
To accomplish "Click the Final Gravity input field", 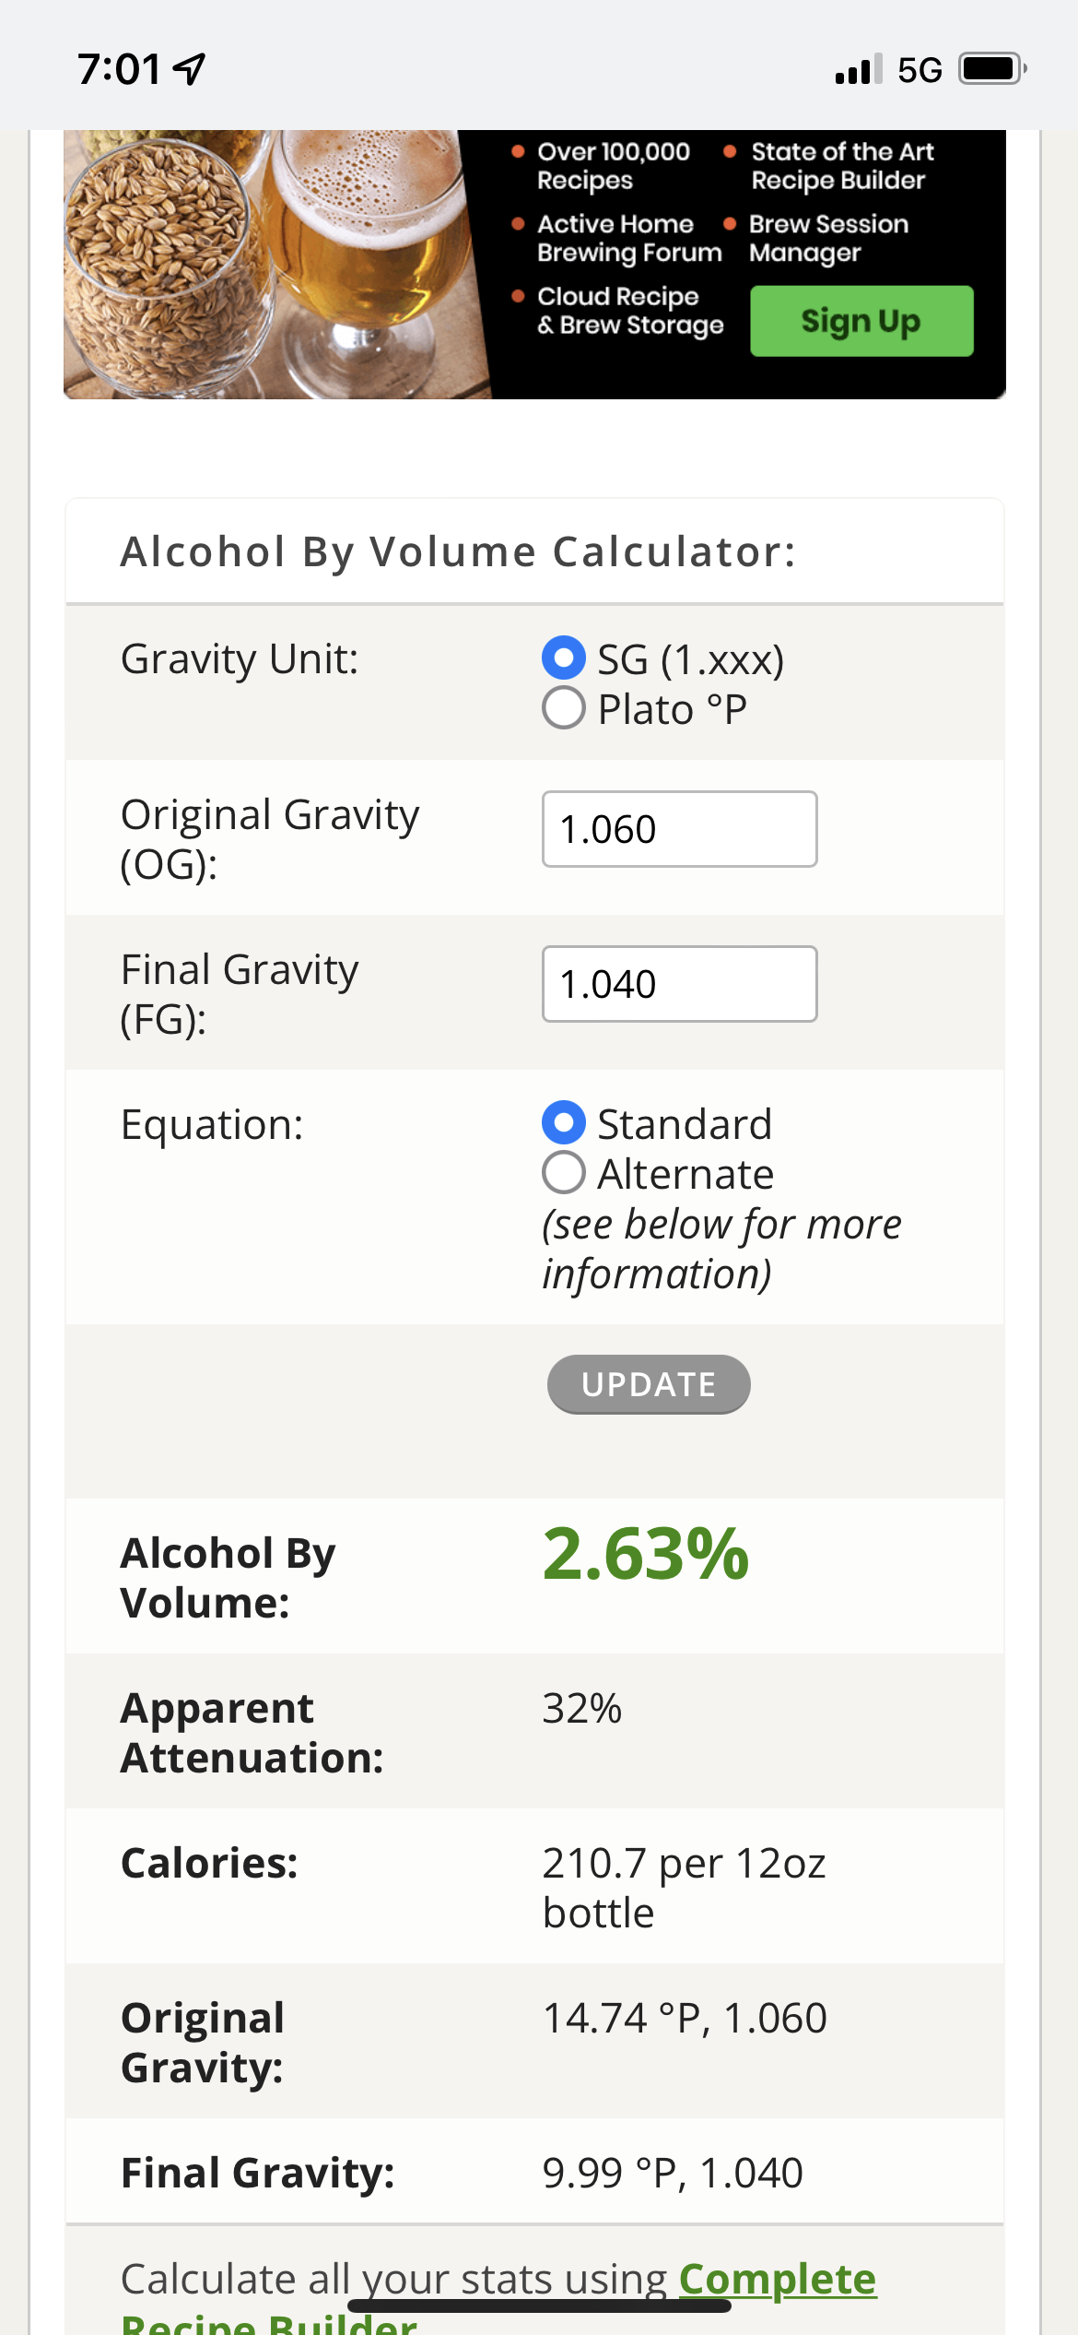I will 680,984.
